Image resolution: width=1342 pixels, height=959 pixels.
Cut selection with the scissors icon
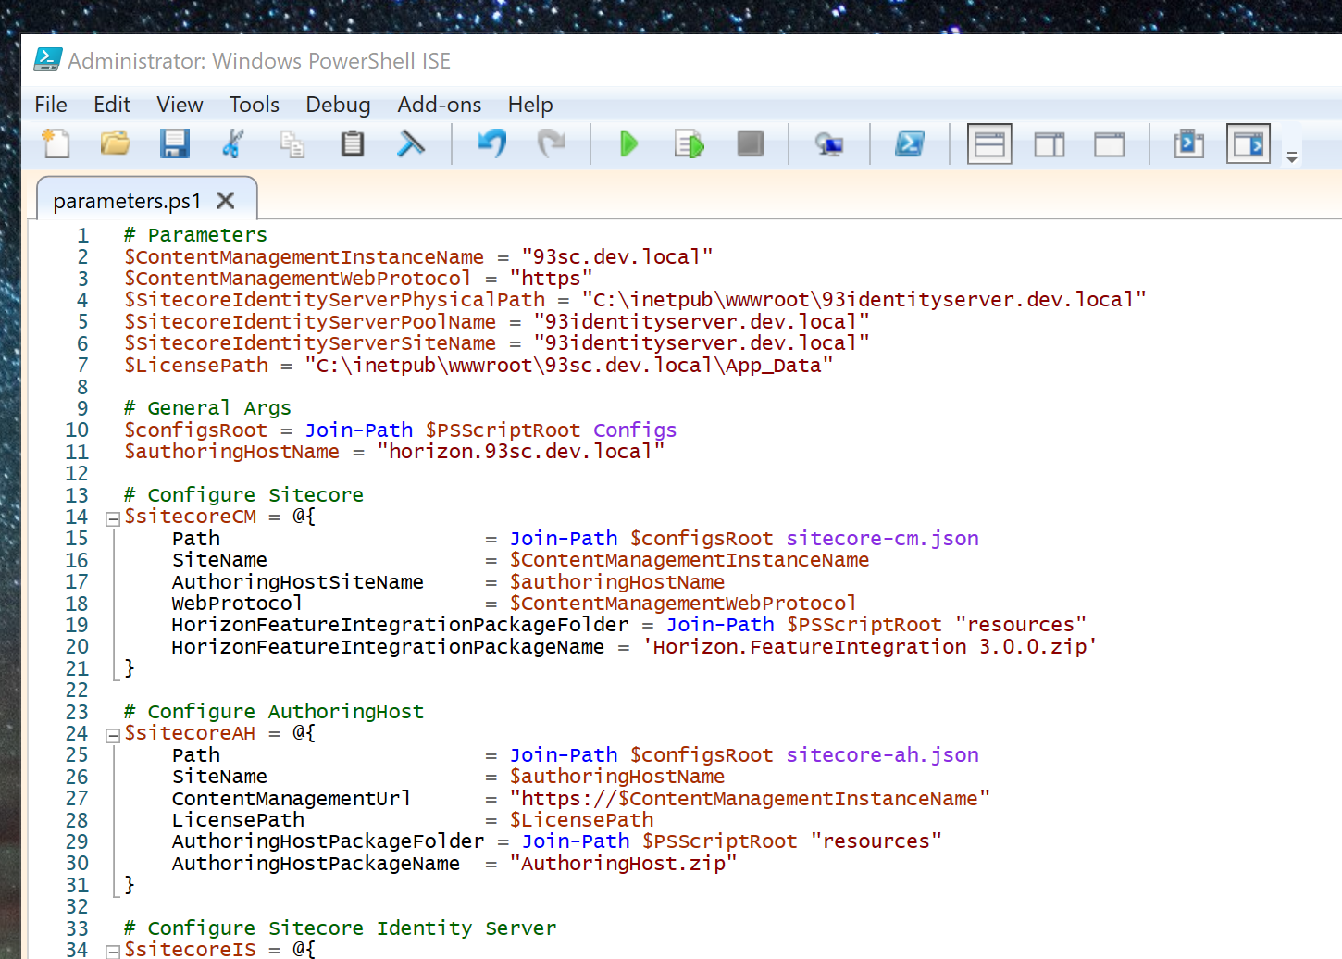[233, 143]
